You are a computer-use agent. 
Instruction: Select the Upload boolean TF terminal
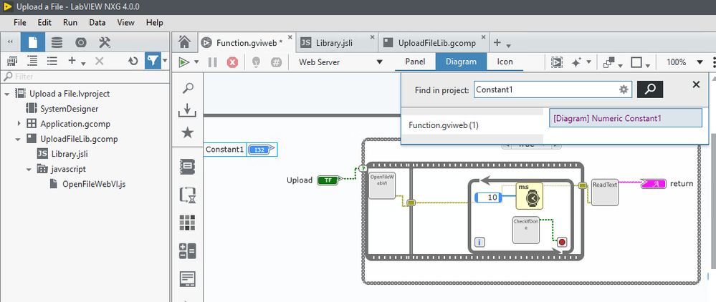pos(329,180)
